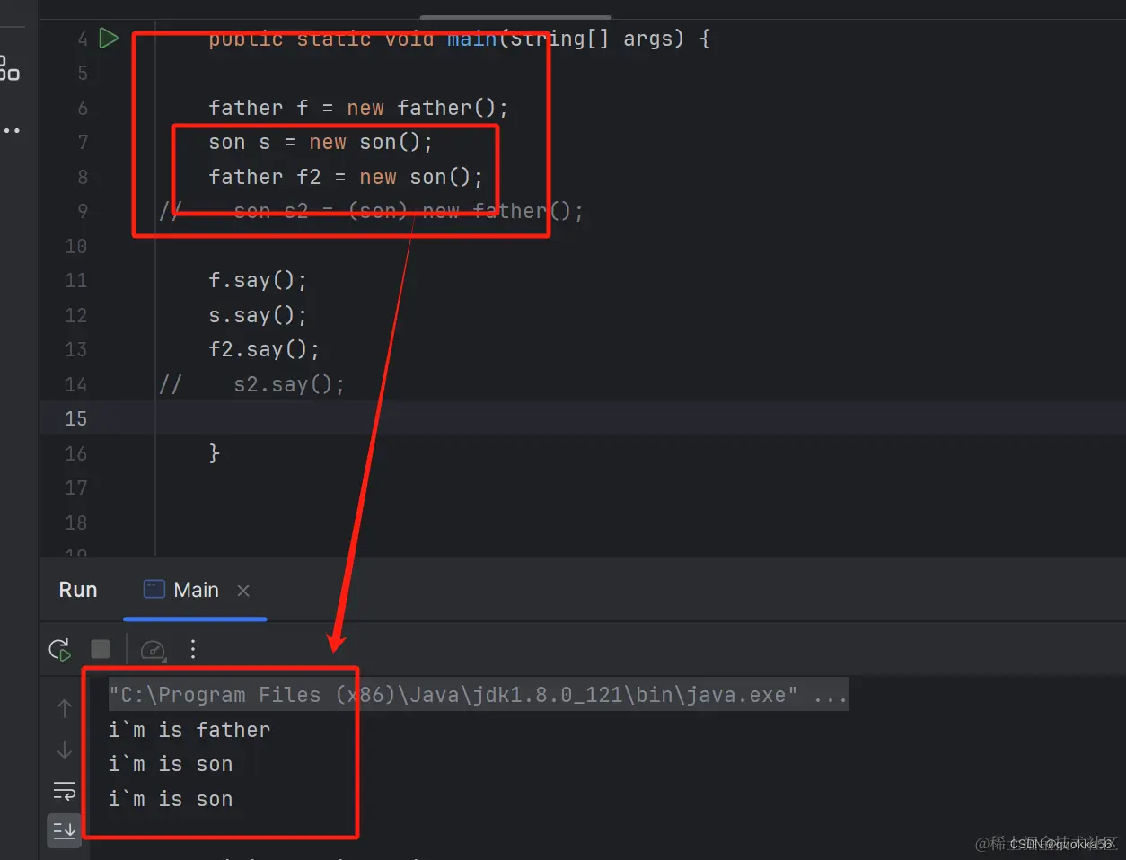Screen dimensions: 1126x860
Task: Rerun the Main program
Action: [x=59, y=649]
